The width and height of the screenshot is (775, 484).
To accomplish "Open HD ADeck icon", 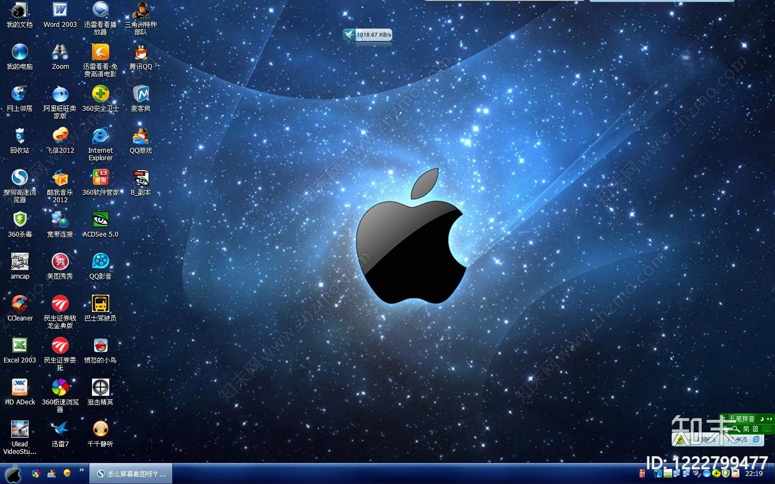I will (x=19, y=393).
